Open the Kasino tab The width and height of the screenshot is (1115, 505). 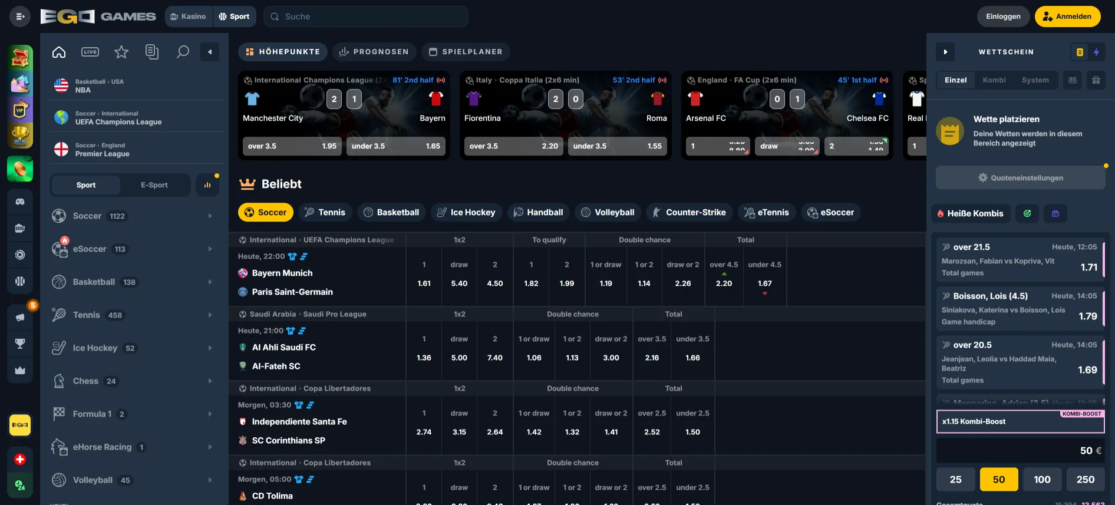coord(189,16)
